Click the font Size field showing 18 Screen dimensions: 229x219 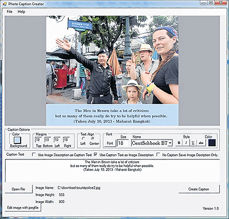pyautogui.click(x=123, y=143)
